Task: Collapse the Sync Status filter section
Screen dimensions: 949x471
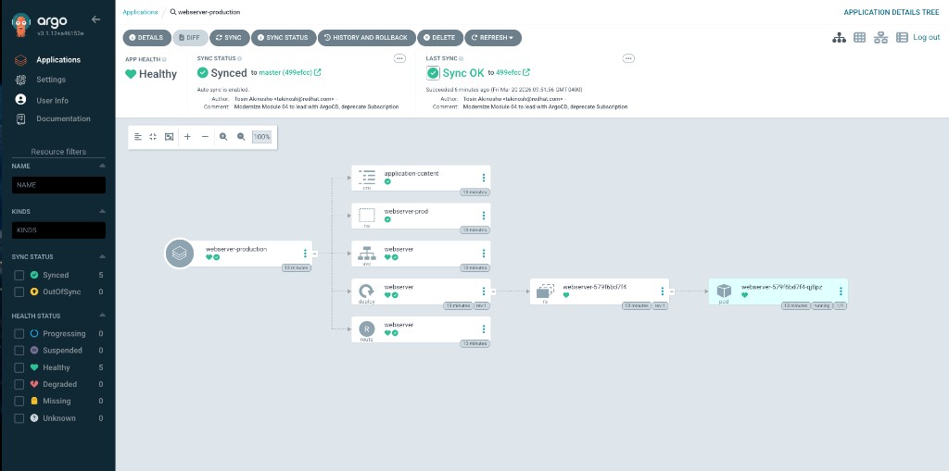Action: tap(102, 256)
